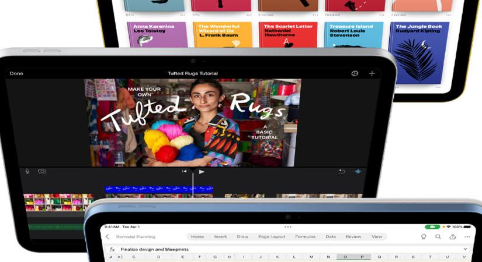The height and width of the screenshot is (262, 482).
Task: Tap the undo arrow in the iMovie toolbar
Action: [342, 171]
